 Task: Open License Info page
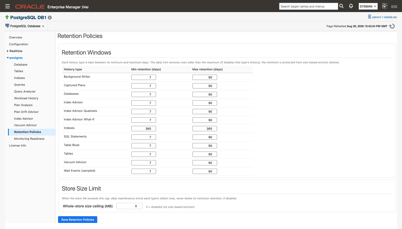tap(18, 146)
